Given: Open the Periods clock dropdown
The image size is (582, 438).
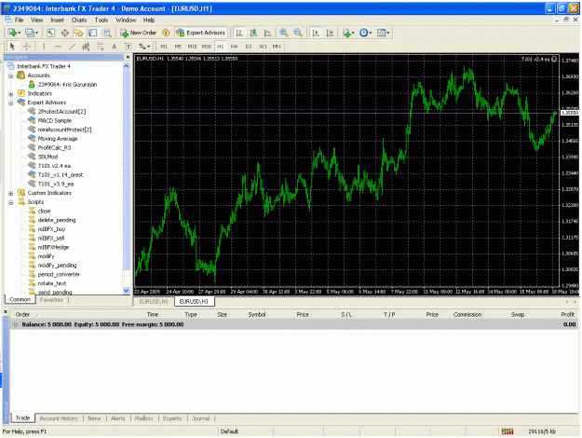Looking at the screenshot, I should coord(365,33).
